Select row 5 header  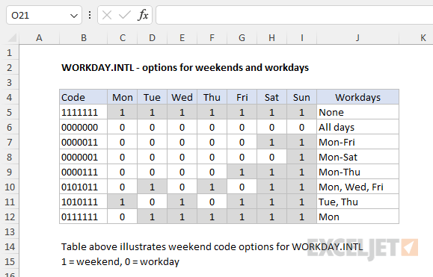pyautogui.click(x=10, y=112)
